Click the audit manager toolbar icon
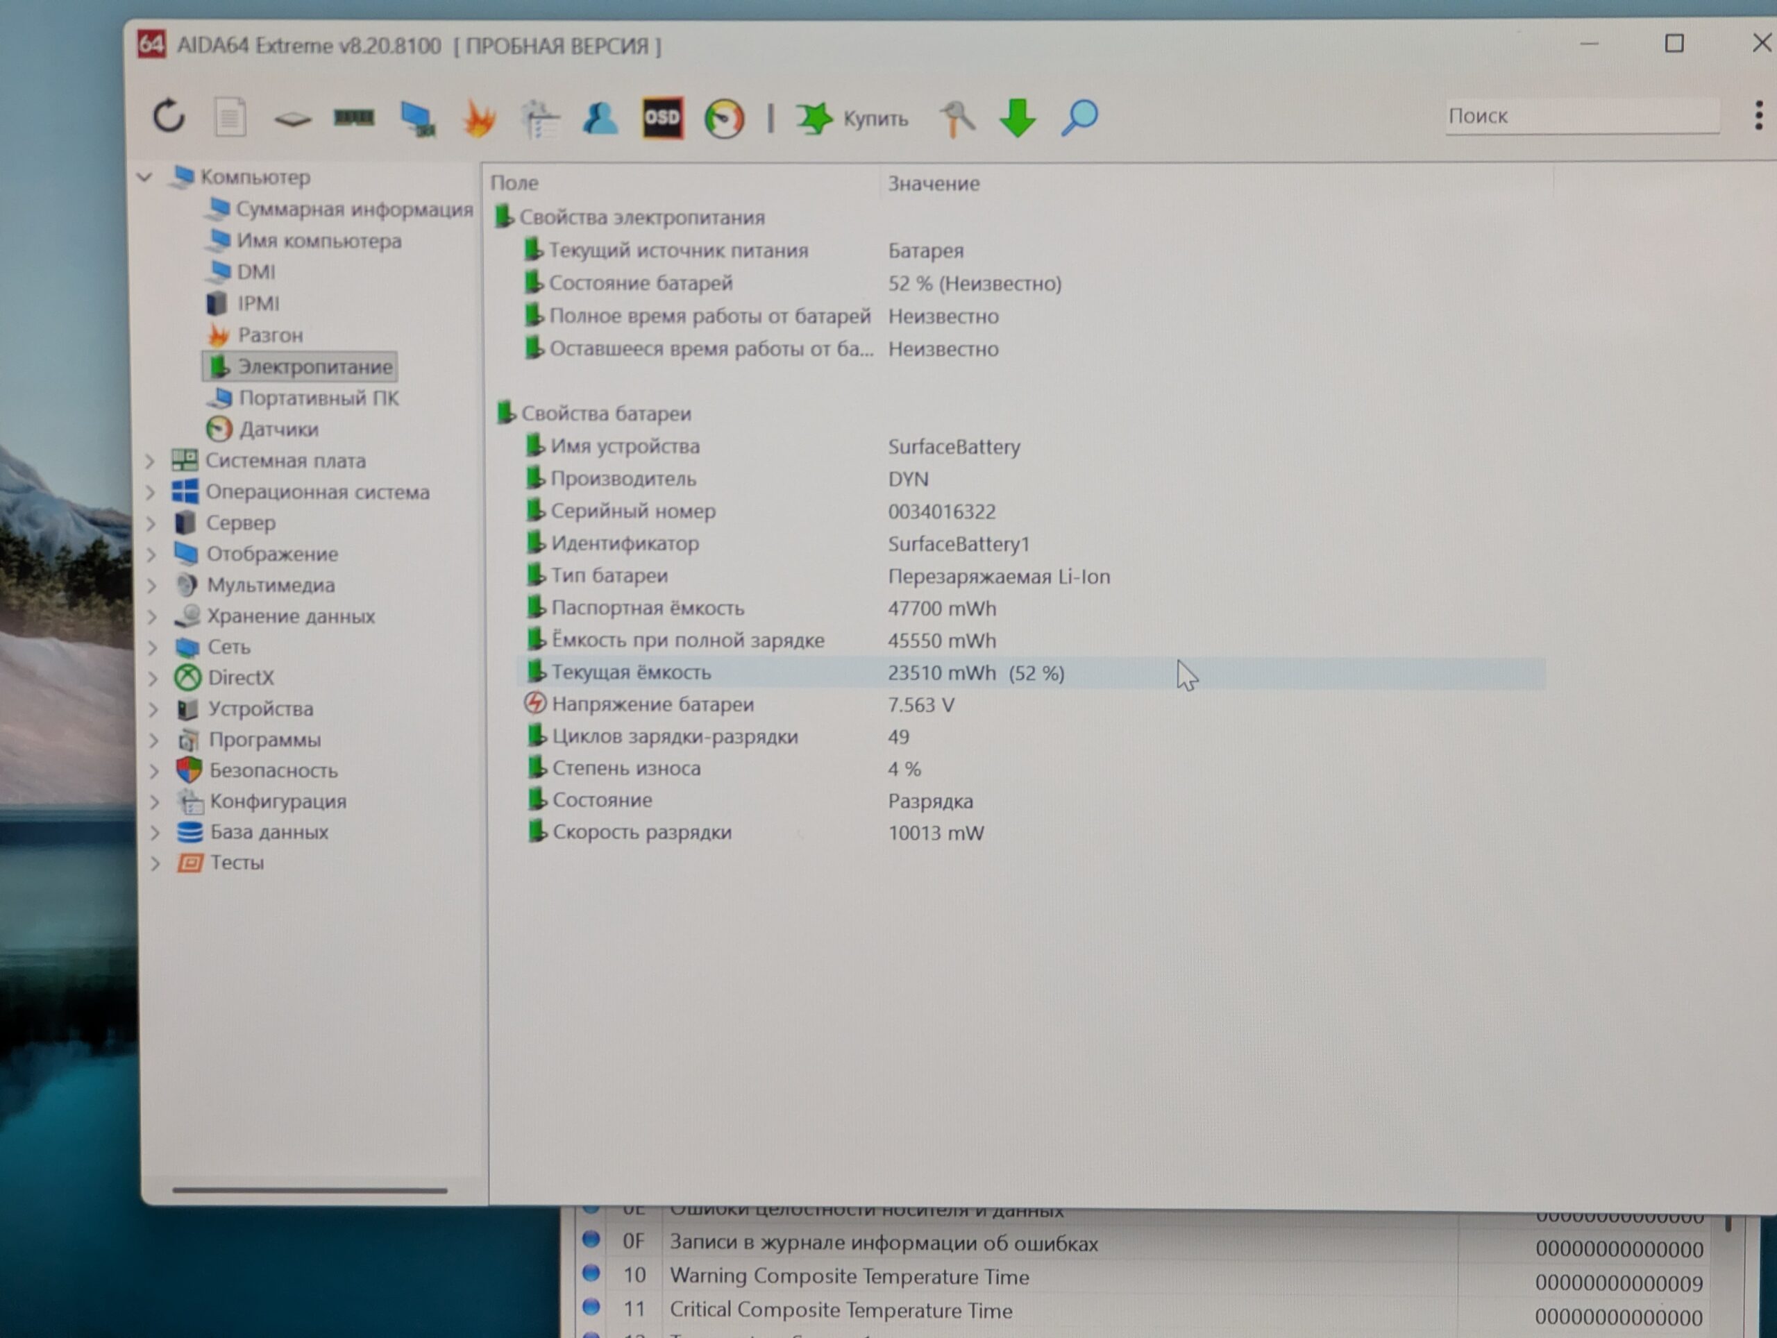Image resolution: width=1777 pixels, height=1338 pixels. coord(540,119)
